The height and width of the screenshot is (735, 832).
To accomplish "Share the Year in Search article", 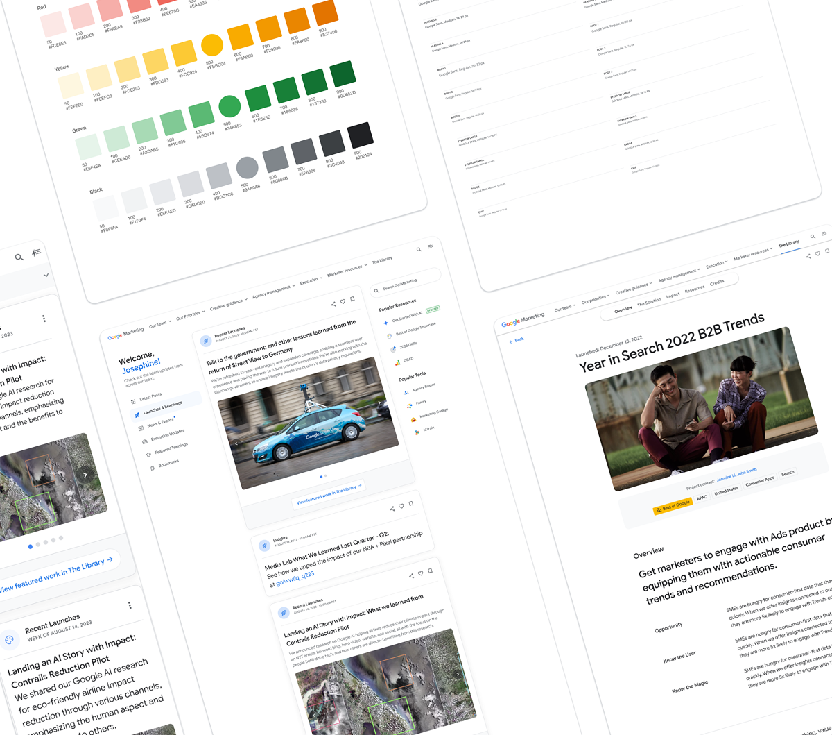I will click(x=808, y=257).
